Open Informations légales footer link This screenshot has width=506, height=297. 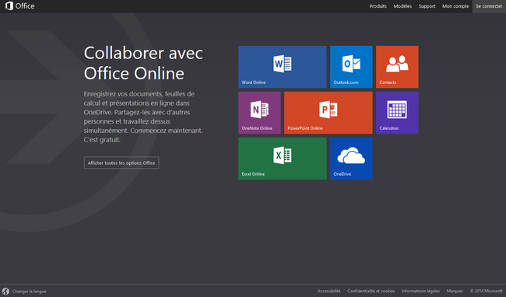pos(420,291)
